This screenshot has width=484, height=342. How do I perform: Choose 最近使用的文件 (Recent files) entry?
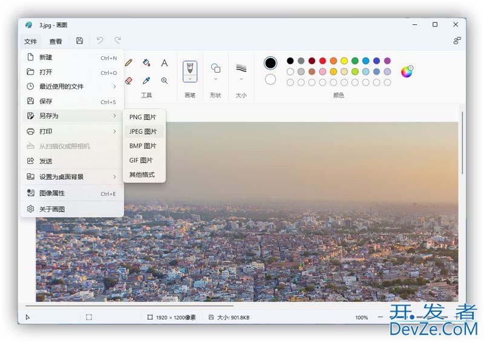pyautogui.click(x=72, y=87)
